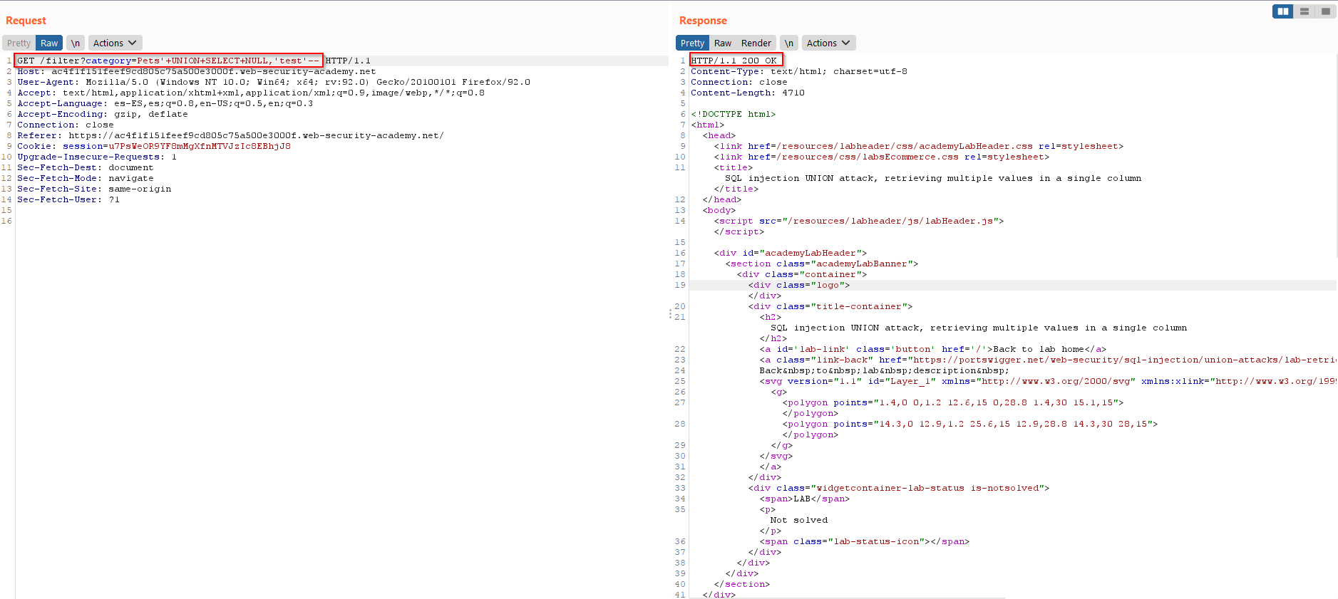Click the section class="academyLabBanner" line
The height and width of the screenshot is (599, 1338).
822,264
